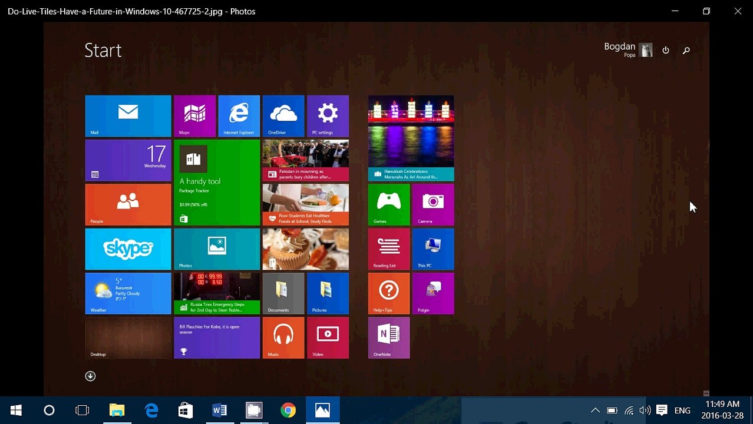Click the taskbar volume speaker icon

[x=645, y=410]
